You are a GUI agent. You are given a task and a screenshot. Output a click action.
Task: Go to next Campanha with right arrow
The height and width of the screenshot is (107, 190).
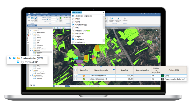click(x=58, y=19)
